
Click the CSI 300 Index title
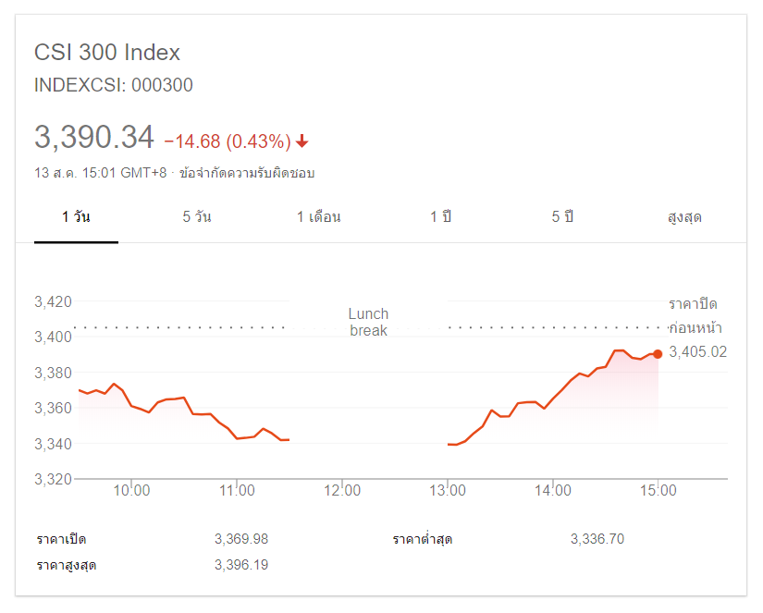coord(107,53)
